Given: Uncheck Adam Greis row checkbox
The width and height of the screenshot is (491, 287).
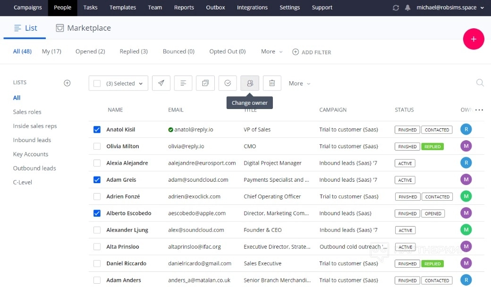Looking at the screenshot, I should click(x=97, y=180).
